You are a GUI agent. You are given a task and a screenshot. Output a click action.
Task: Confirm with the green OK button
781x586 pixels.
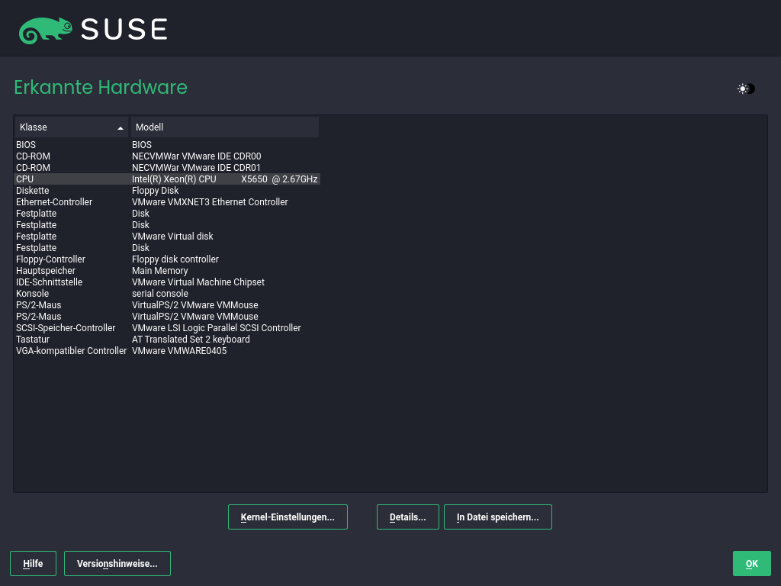coord(751,563)
